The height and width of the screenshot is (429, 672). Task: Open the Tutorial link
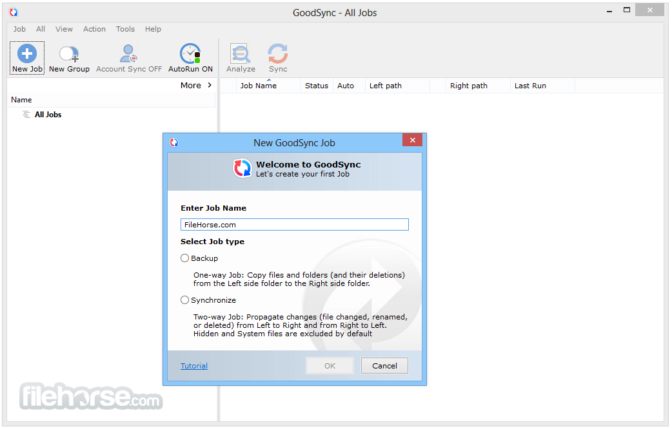pyautogui.click(x=194, y=366)
